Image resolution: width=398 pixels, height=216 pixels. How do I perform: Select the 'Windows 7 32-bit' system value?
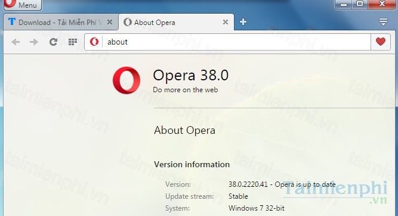[257, 208]
